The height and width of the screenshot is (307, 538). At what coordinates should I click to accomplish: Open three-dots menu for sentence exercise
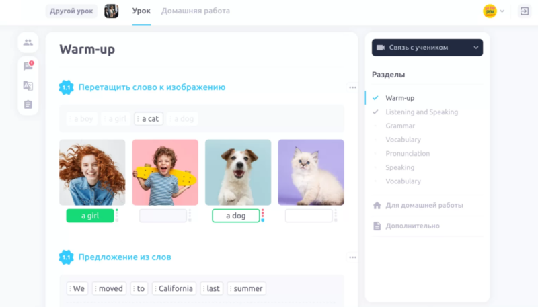[x=352, y=257]
